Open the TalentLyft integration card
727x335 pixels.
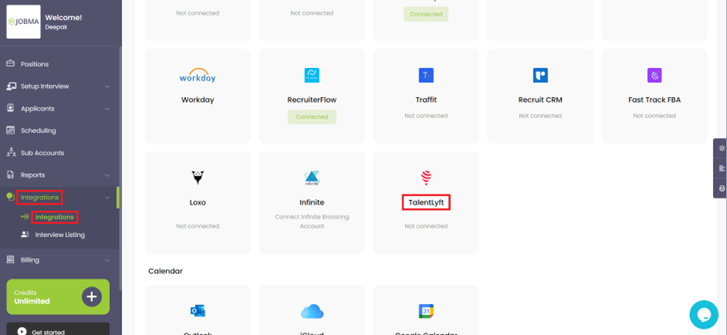pyautogui.click(x=426, y=202)
